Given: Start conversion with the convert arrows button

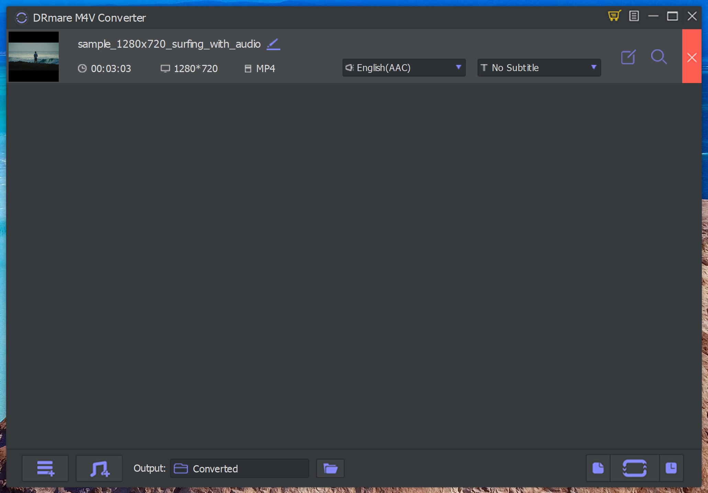Looking at the screenshot, I should (x=635, y=468).
